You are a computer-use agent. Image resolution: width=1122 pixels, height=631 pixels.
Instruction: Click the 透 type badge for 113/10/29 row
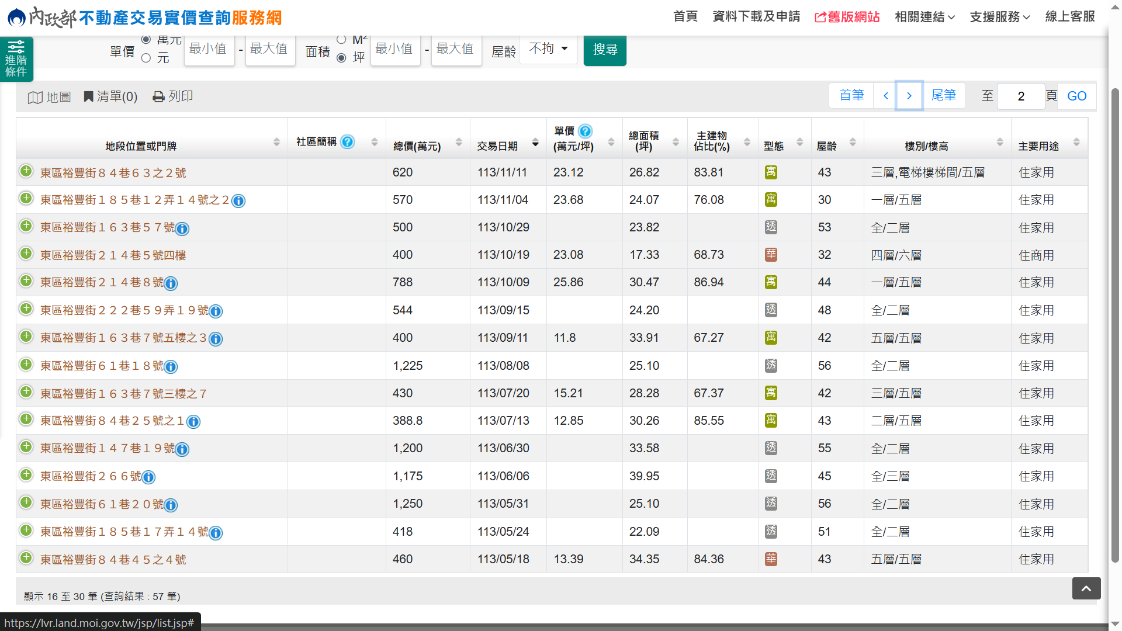[771, 227]
